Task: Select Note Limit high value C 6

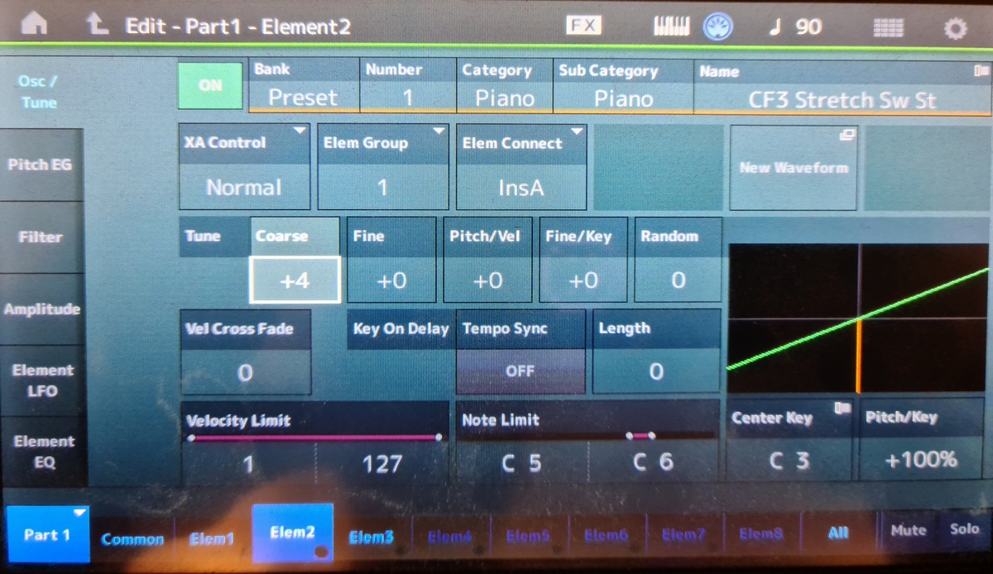Action: (653, 462)
